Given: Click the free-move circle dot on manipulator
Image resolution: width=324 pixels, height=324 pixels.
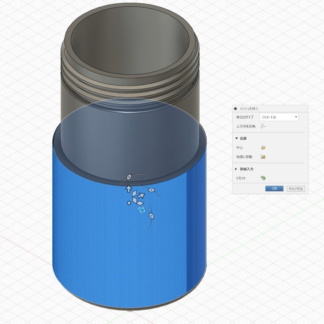Looking at the screenshot, I should coord(129,203).
